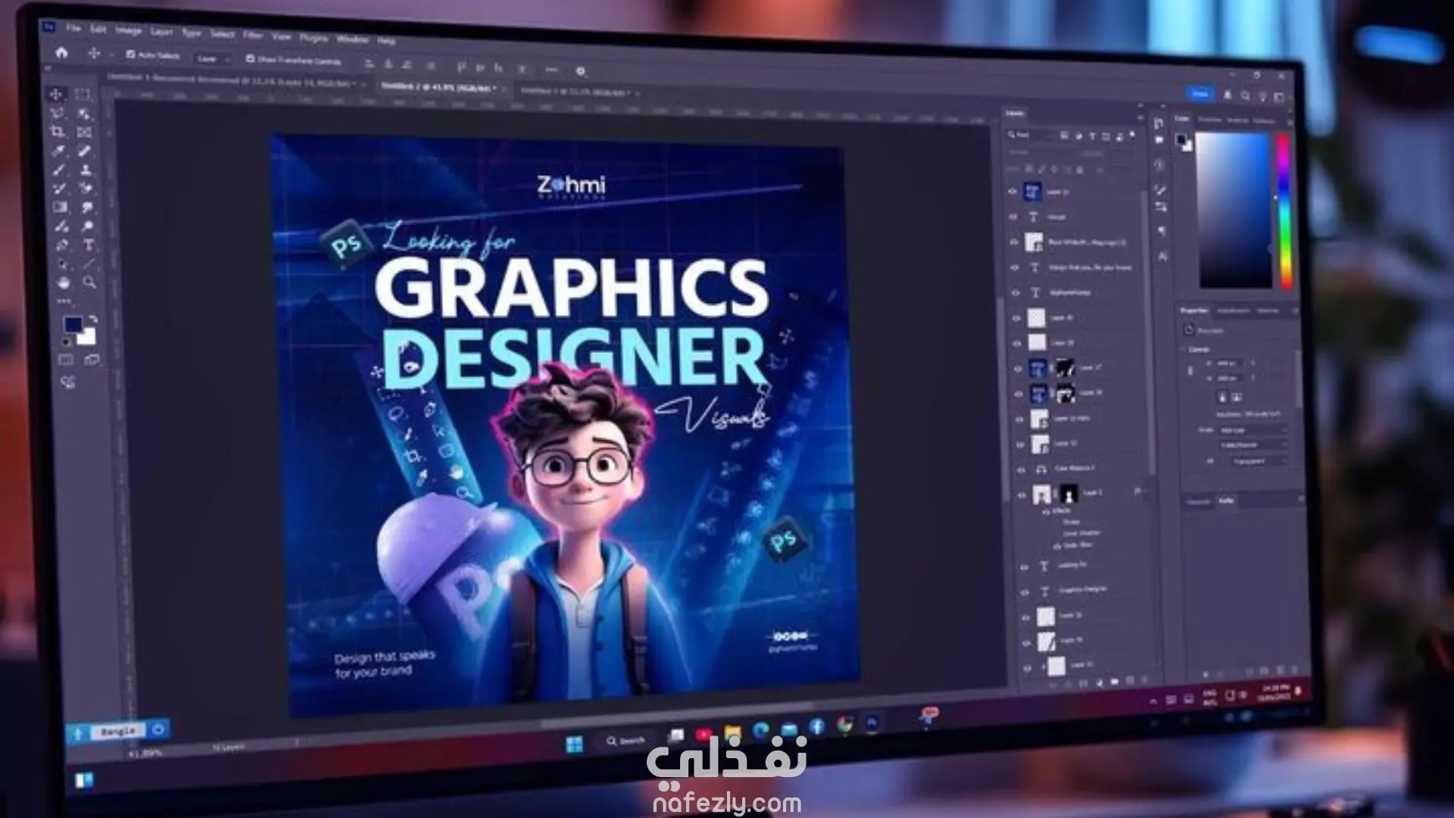This screenshot has width=1454, height=818.
Task: Click the rainbow hue slider in Color panel
Action: [x=1284, y=211]
